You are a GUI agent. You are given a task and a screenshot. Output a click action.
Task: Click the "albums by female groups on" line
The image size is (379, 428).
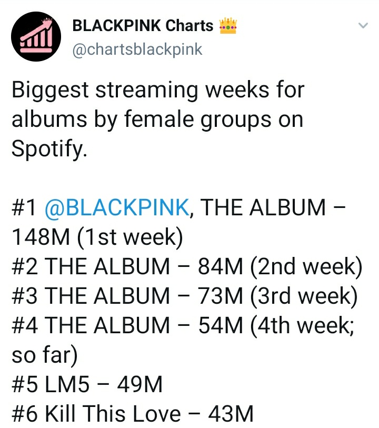[x=157, y=120]
